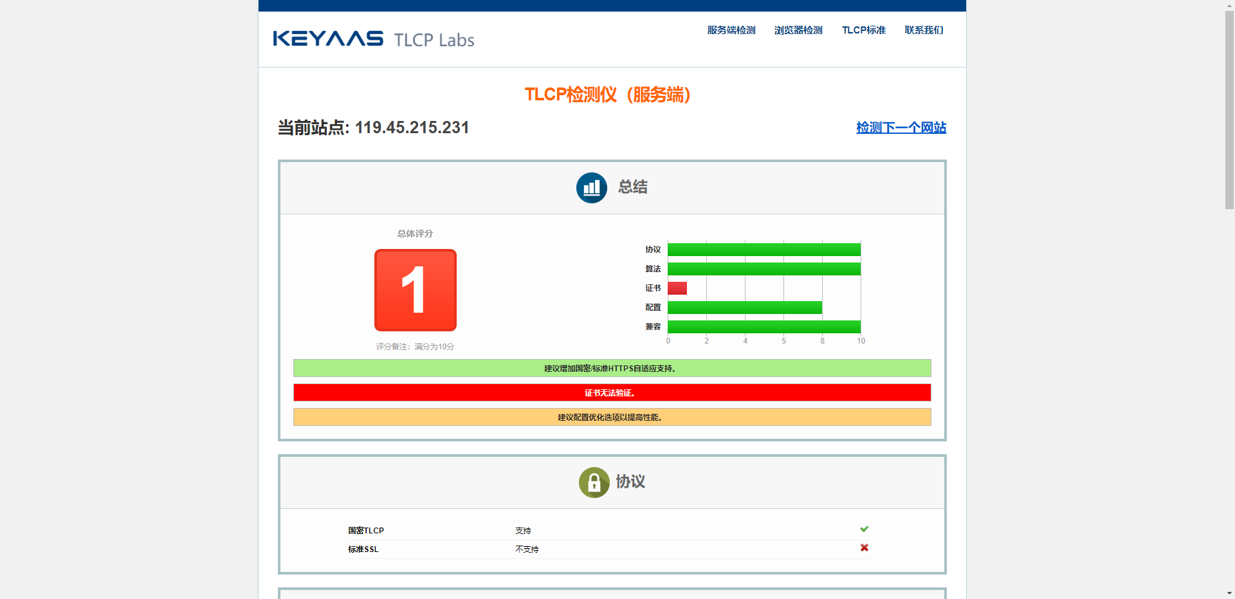Click the red overall score box showing 1
The image size is (1235, 599).
(415, 290)
